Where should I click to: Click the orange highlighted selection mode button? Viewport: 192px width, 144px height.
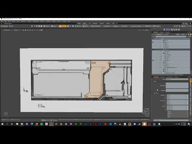tap(62, 26)
